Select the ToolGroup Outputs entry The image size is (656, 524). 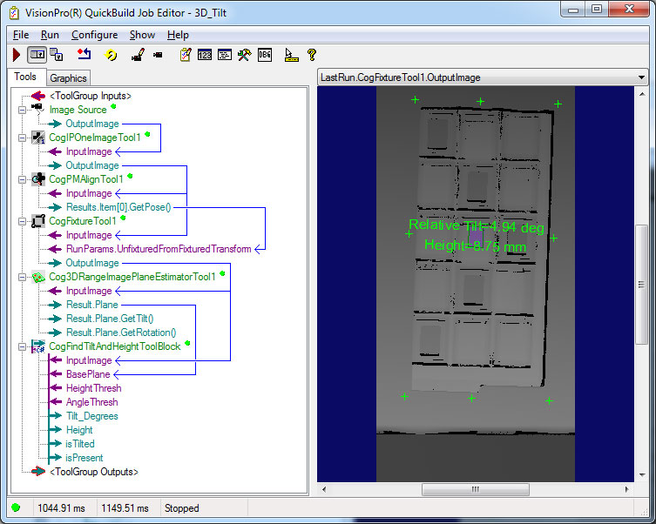94,472
